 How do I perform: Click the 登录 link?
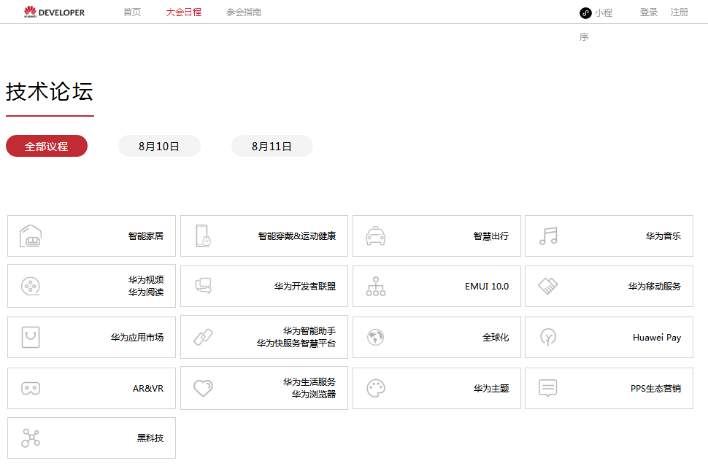648,12
